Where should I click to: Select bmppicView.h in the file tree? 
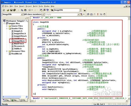[20, 36]
